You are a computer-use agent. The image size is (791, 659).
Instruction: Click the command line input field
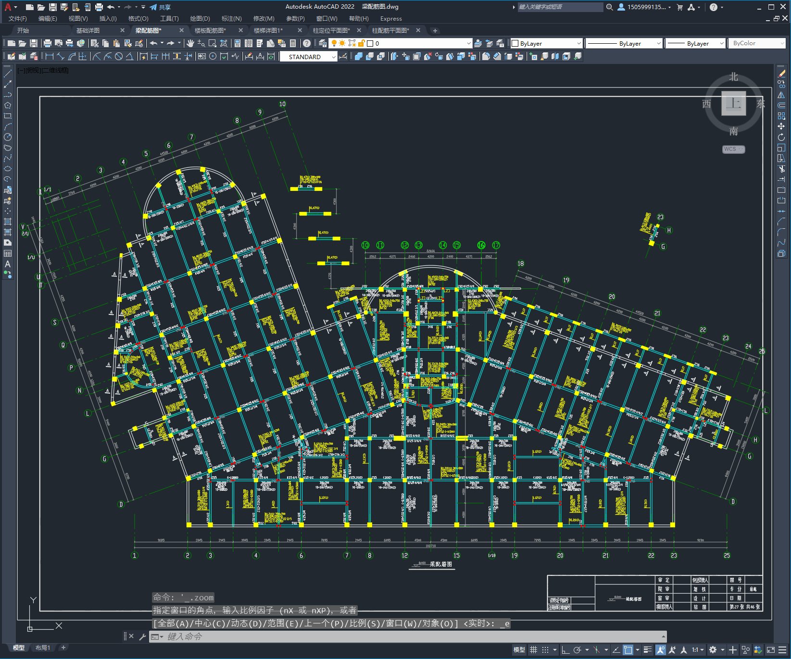point(408,636)
